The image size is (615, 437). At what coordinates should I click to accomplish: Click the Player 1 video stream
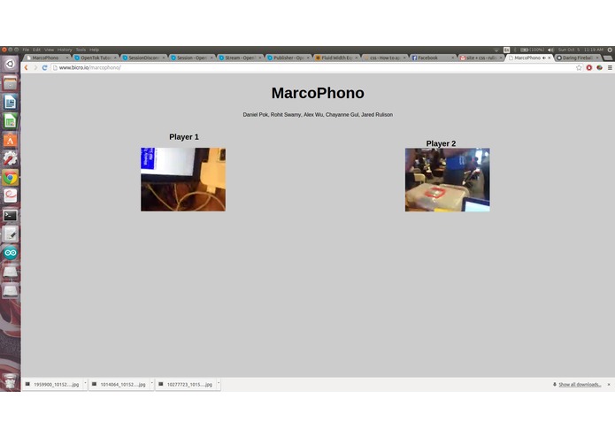point(183,180)
